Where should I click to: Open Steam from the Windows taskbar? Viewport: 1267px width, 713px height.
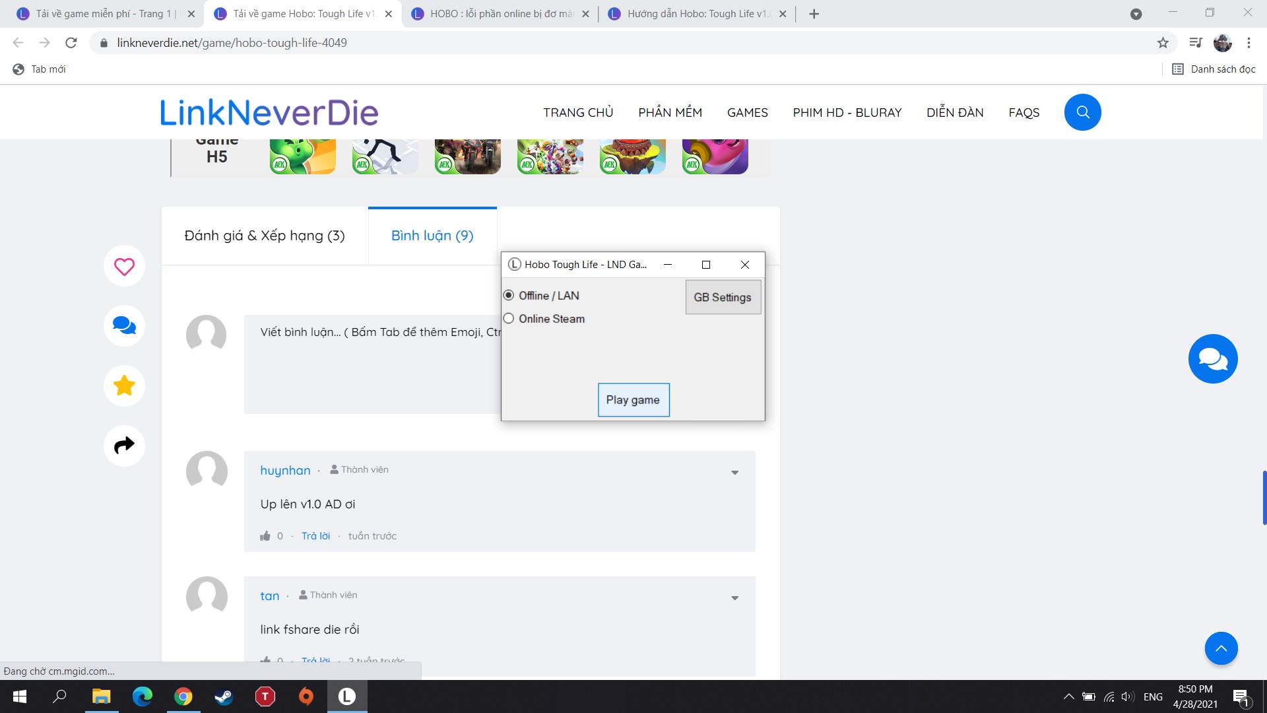(224, 696)
